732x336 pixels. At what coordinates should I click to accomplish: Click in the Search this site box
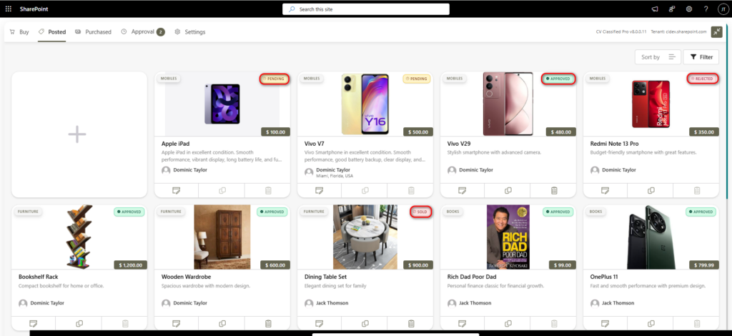[366, 9]
